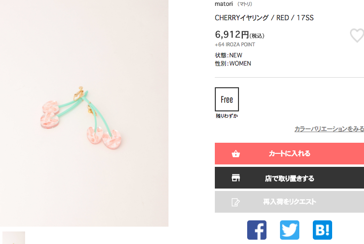Click the +64 IROZA POINT text

[235, 44]
